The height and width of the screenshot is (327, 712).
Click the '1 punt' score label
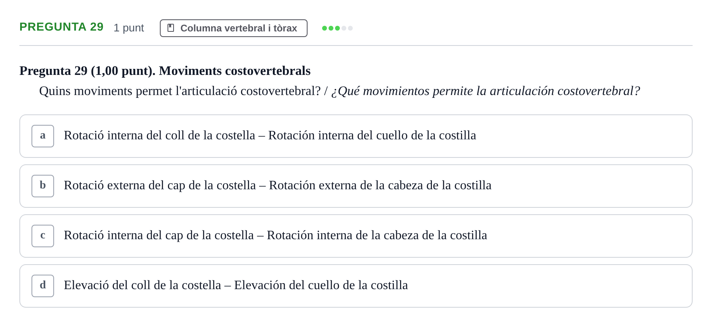[x=129, y=28]
